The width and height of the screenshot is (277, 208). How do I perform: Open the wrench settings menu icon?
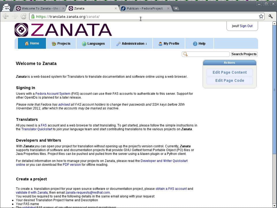(270, 16)
